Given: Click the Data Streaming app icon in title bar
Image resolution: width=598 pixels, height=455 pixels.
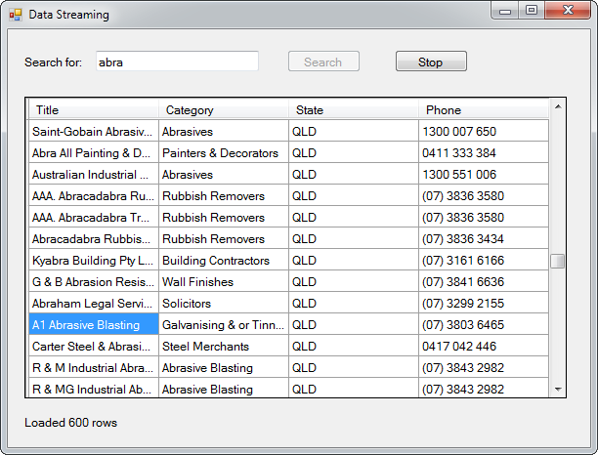Looking at the screenshot, I should [16, 15].
